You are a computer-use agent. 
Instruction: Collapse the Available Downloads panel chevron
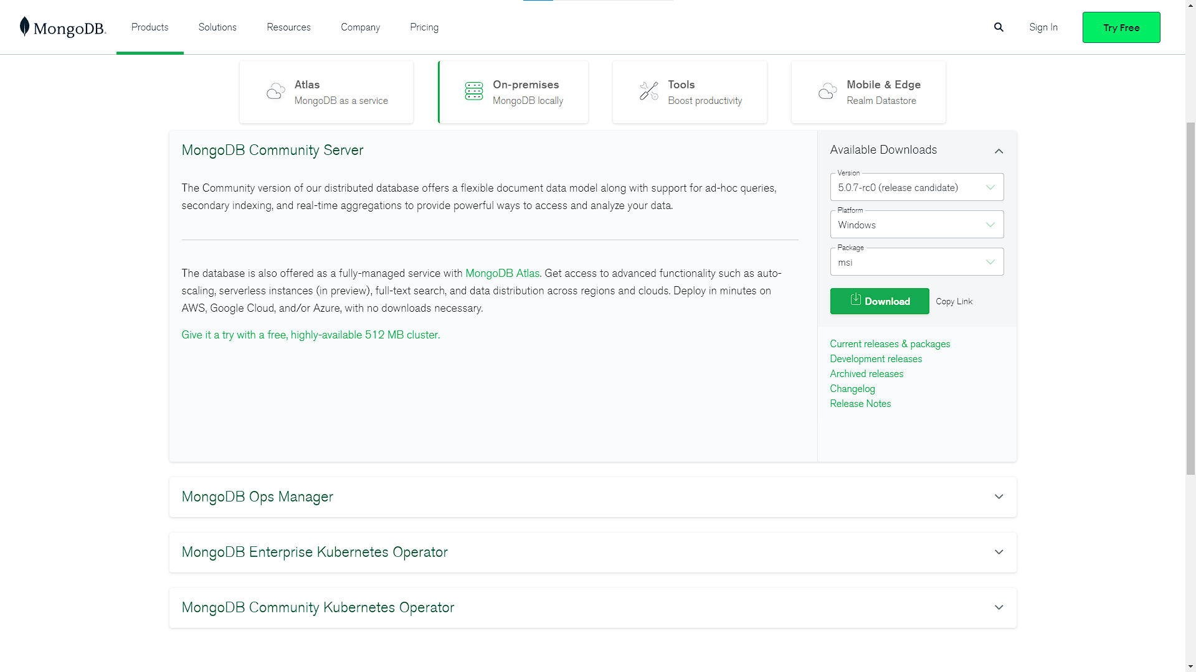coord(999,151)
